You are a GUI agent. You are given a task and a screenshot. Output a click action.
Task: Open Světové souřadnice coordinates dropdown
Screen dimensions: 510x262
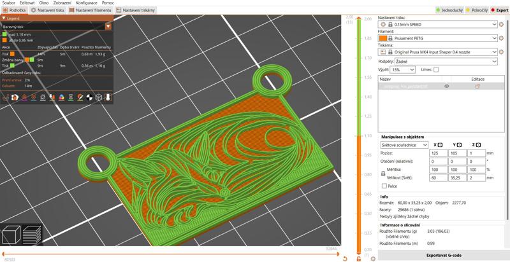pos(405,145)
